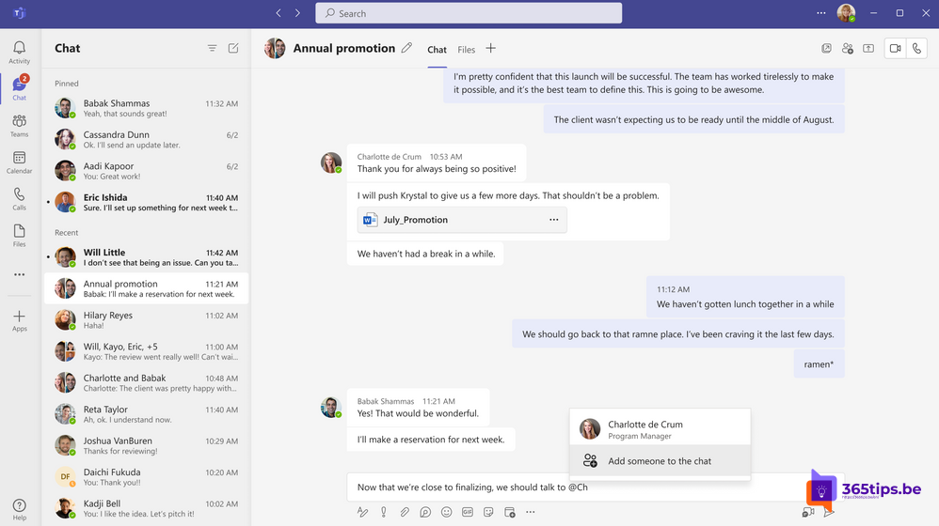This screenshot has height=526, width=939.
Task: Share your screen in chat
Action: [868, 49]
